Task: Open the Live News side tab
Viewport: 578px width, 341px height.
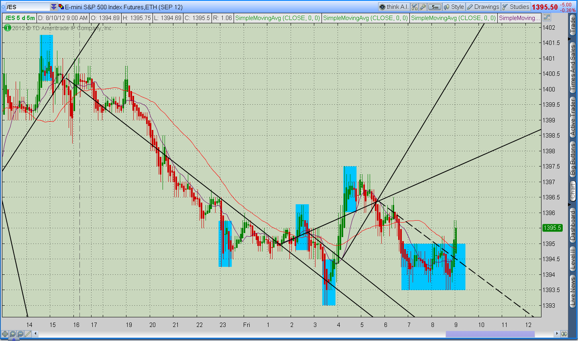Action: tap(573, 290)
